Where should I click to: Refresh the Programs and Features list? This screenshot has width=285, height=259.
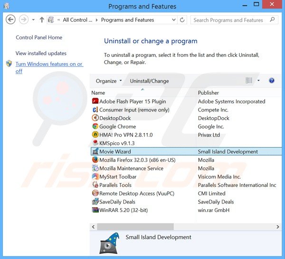tap(182, 19)
